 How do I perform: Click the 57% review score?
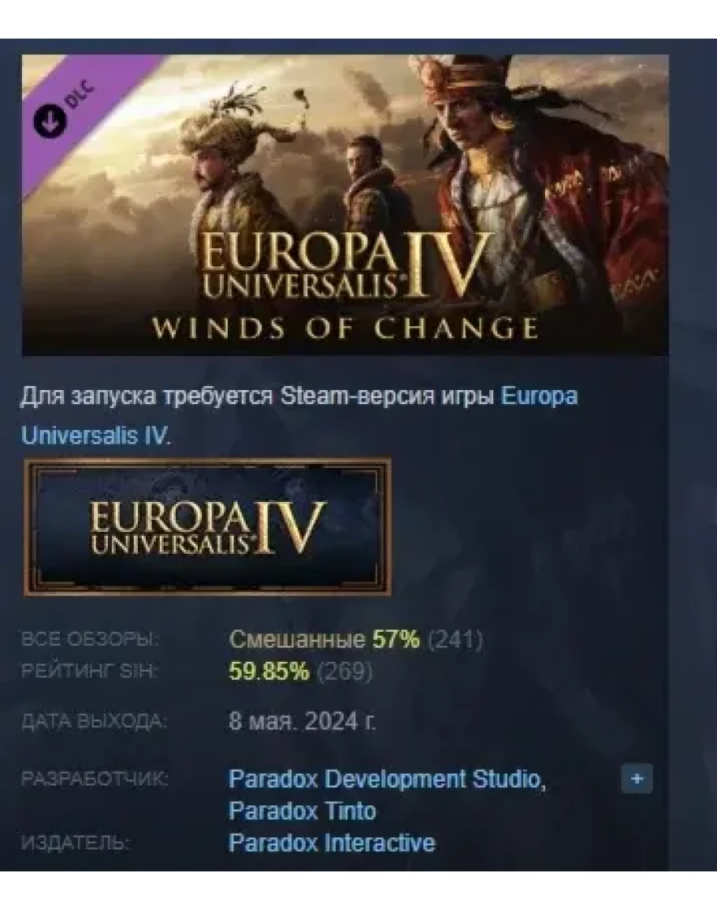396,639
